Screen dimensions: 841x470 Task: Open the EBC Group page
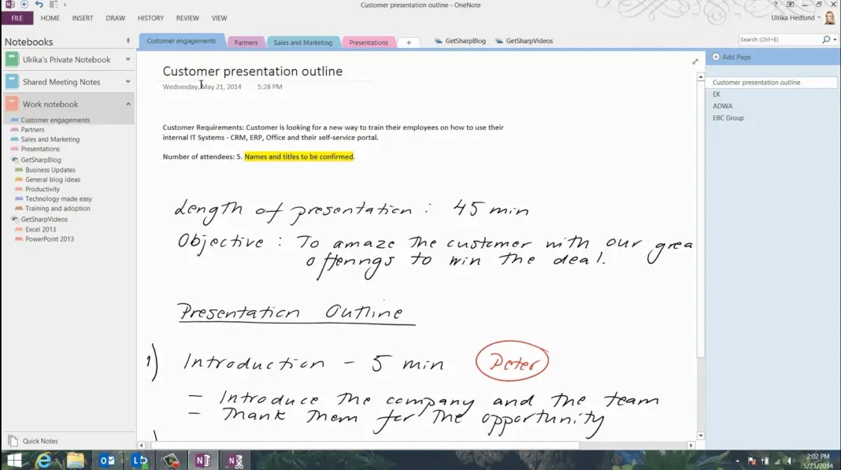point(728,118)
